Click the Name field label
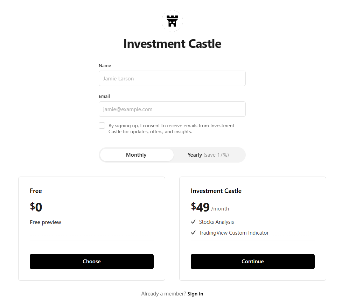The width and height of the screenshot is (342, 300). (x=105, y=66)
